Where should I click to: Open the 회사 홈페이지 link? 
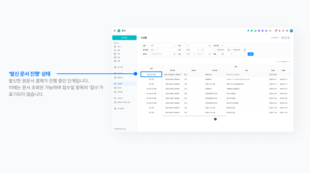(x=275, y=38)
